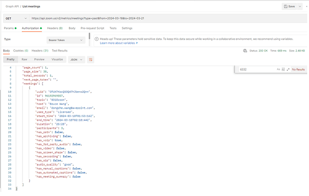Toggle the match case Aa icon
Image resolution: width=309 pixels, height=196 pixels.
278,69
